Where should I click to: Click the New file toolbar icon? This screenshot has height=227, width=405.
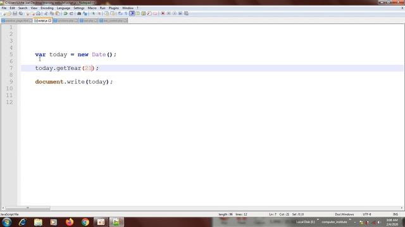(x=4, y=13)
